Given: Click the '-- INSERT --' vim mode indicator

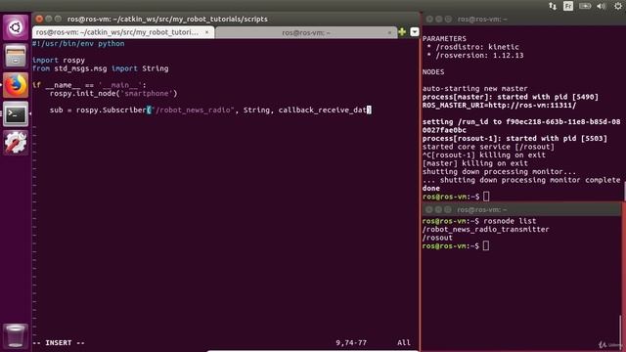Looking at the screenshot, I should (x=59, y=343).
